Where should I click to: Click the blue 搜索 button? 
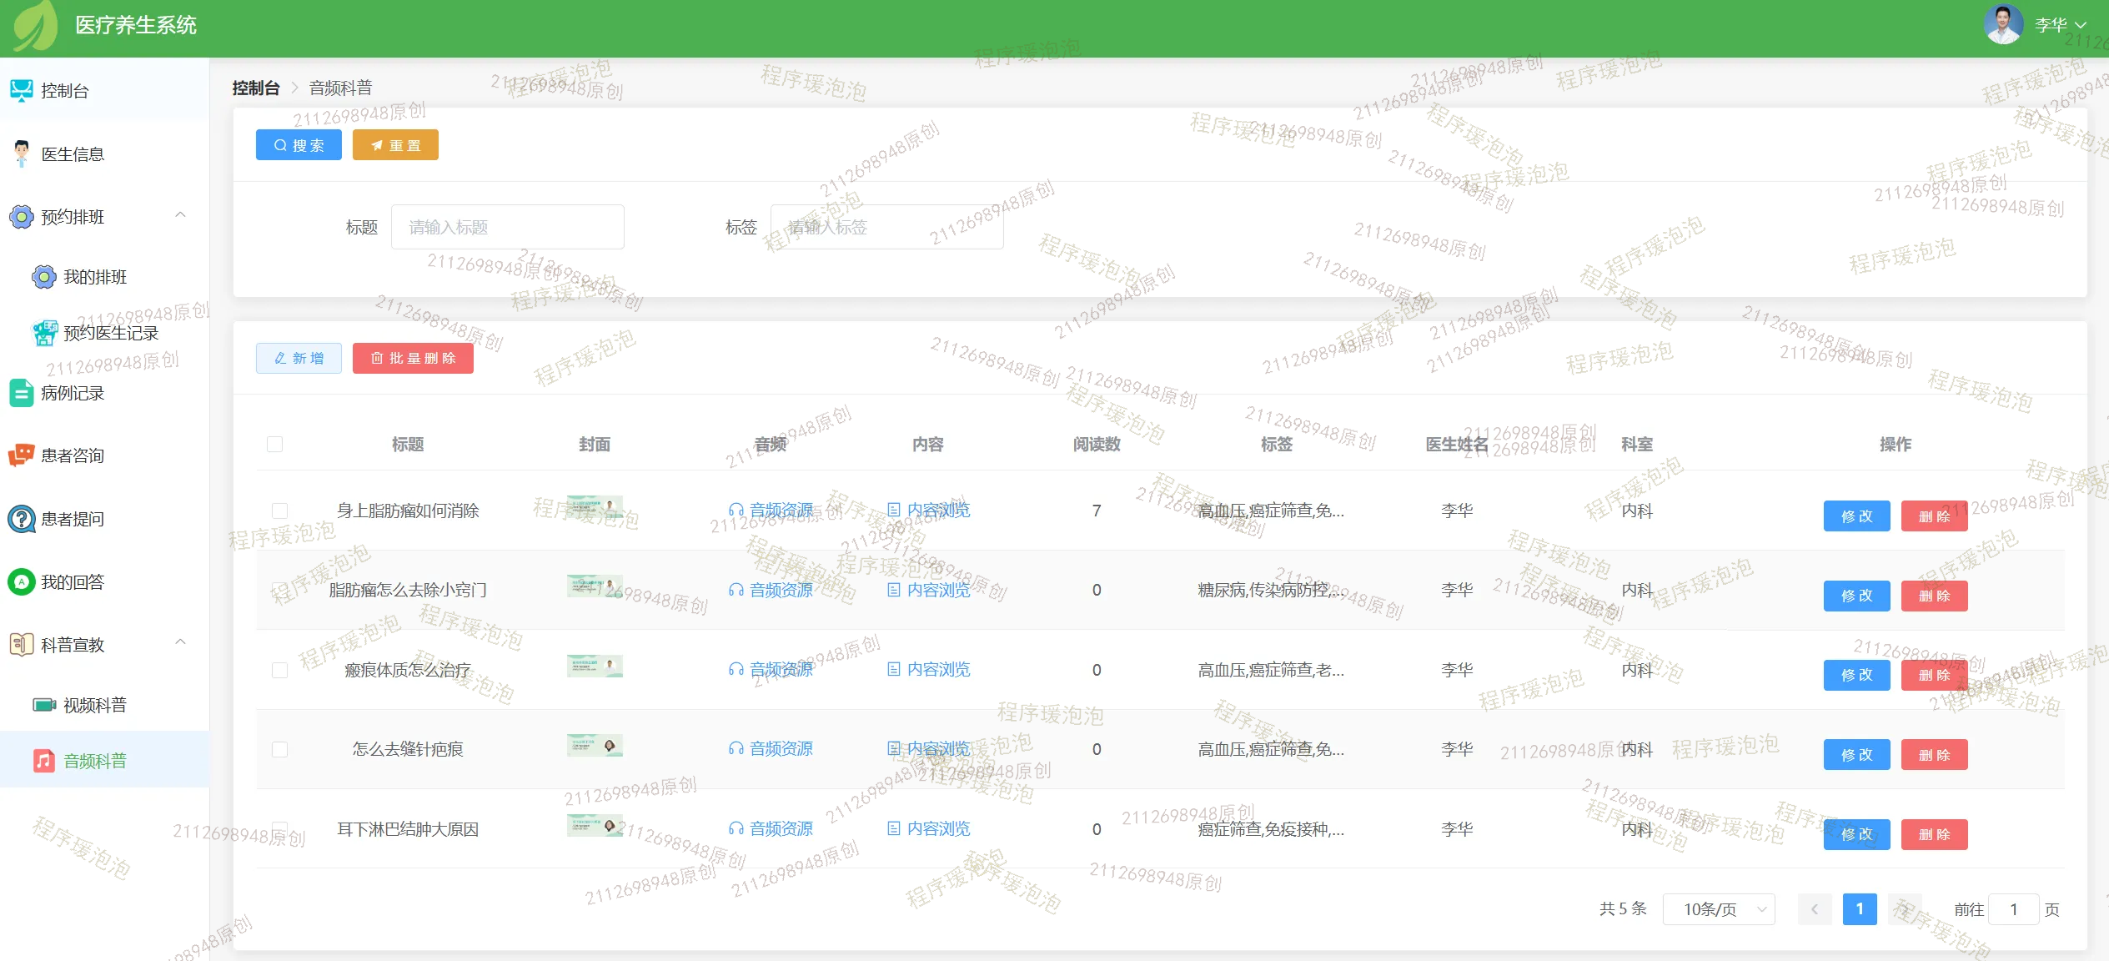[299, 145]
